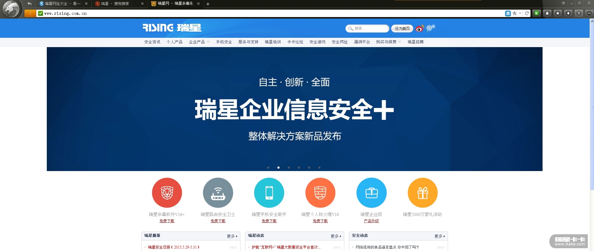Click 免费下载 under 瑞星个人防火墙V16

[320, 221]
